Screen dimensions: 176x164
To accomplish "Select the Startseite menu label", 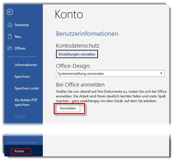I will [x=22, y=25].
